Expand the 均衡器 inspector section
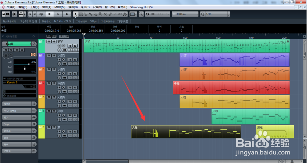The width and height of the screenshot is (307, 163). tap(19, 131)
